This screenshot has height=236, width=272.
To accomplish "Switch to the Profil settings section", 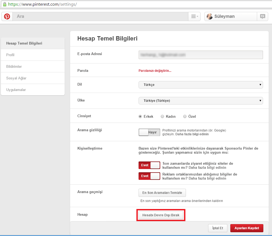I will (x=10, y=55).
